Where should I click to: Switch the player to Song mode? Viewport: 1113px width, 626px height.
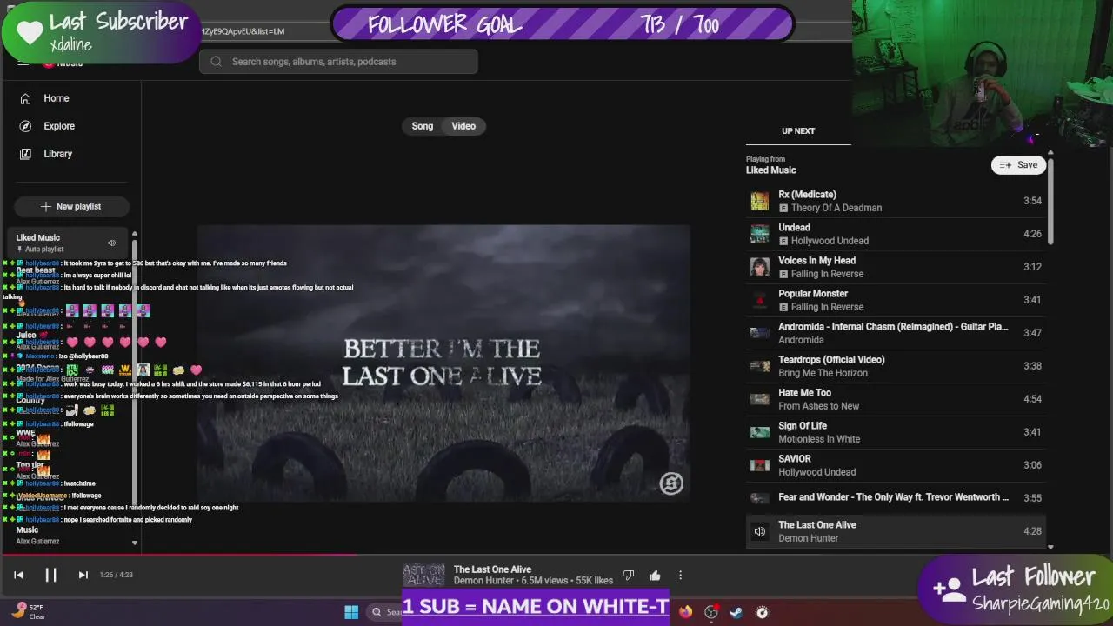pos(423,126)
